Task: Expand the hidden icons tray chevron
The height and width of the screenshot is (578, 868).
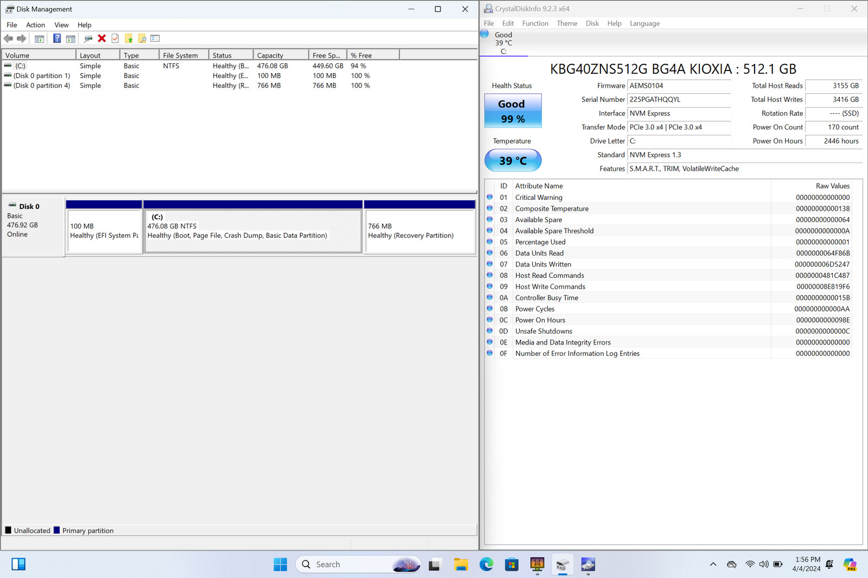Action: click(x=713, y=564)
